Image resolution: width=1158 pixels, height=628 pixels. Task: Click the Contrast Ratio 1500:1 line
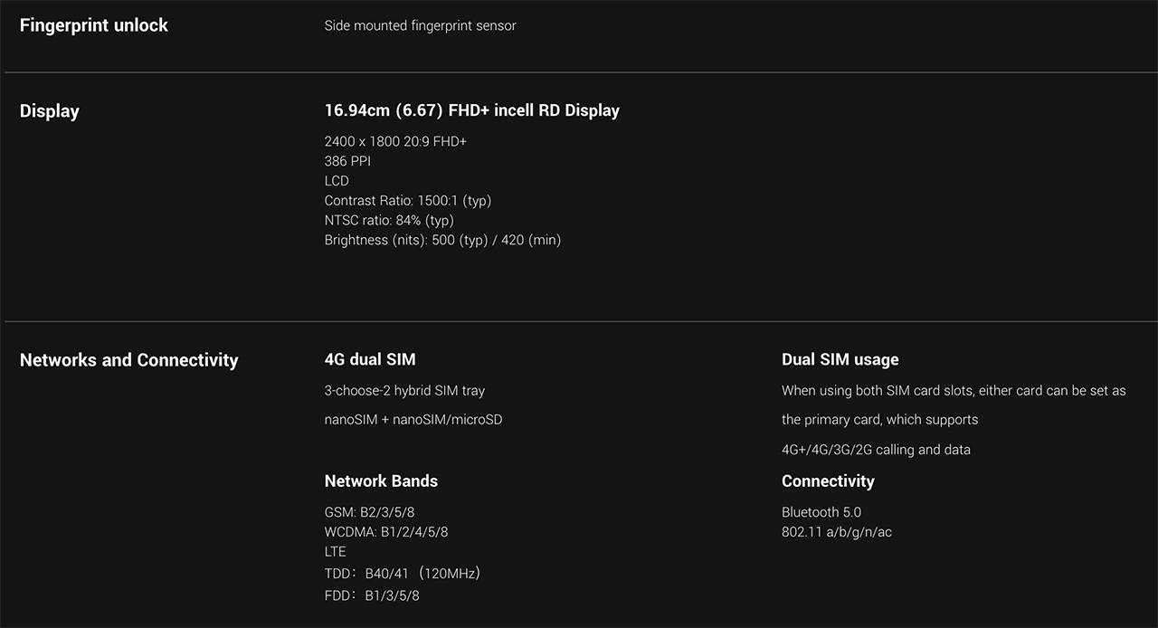point(407,201)
